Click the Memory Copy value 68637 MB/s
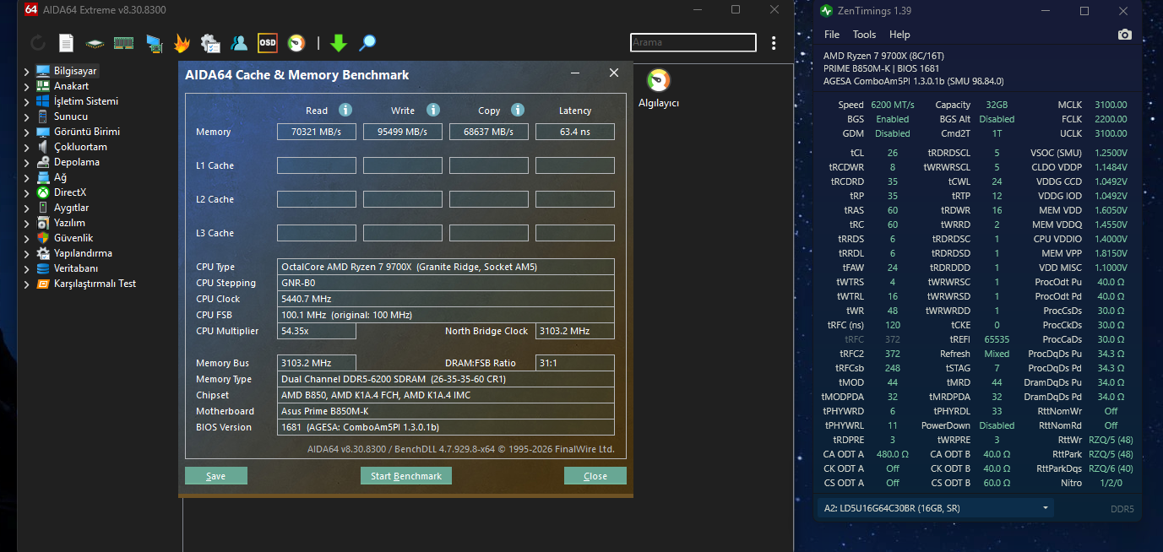Screen dimensions: 1163x552 click(x=489, y=132)
